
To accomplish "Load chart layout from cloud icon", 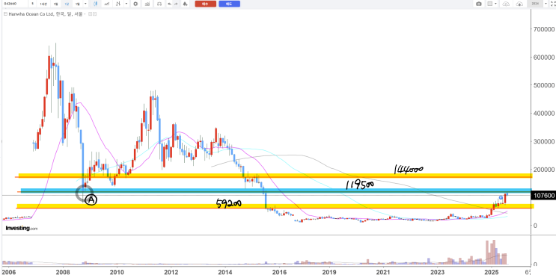I will tap(506, 4).
